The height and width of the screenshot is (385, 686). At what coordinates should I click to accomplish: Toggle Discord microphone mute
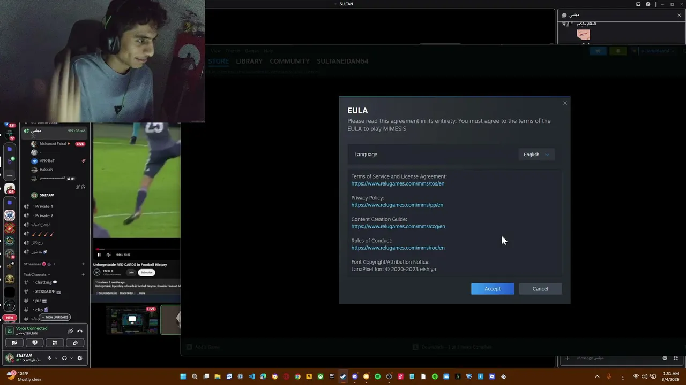tap(50, 358)
